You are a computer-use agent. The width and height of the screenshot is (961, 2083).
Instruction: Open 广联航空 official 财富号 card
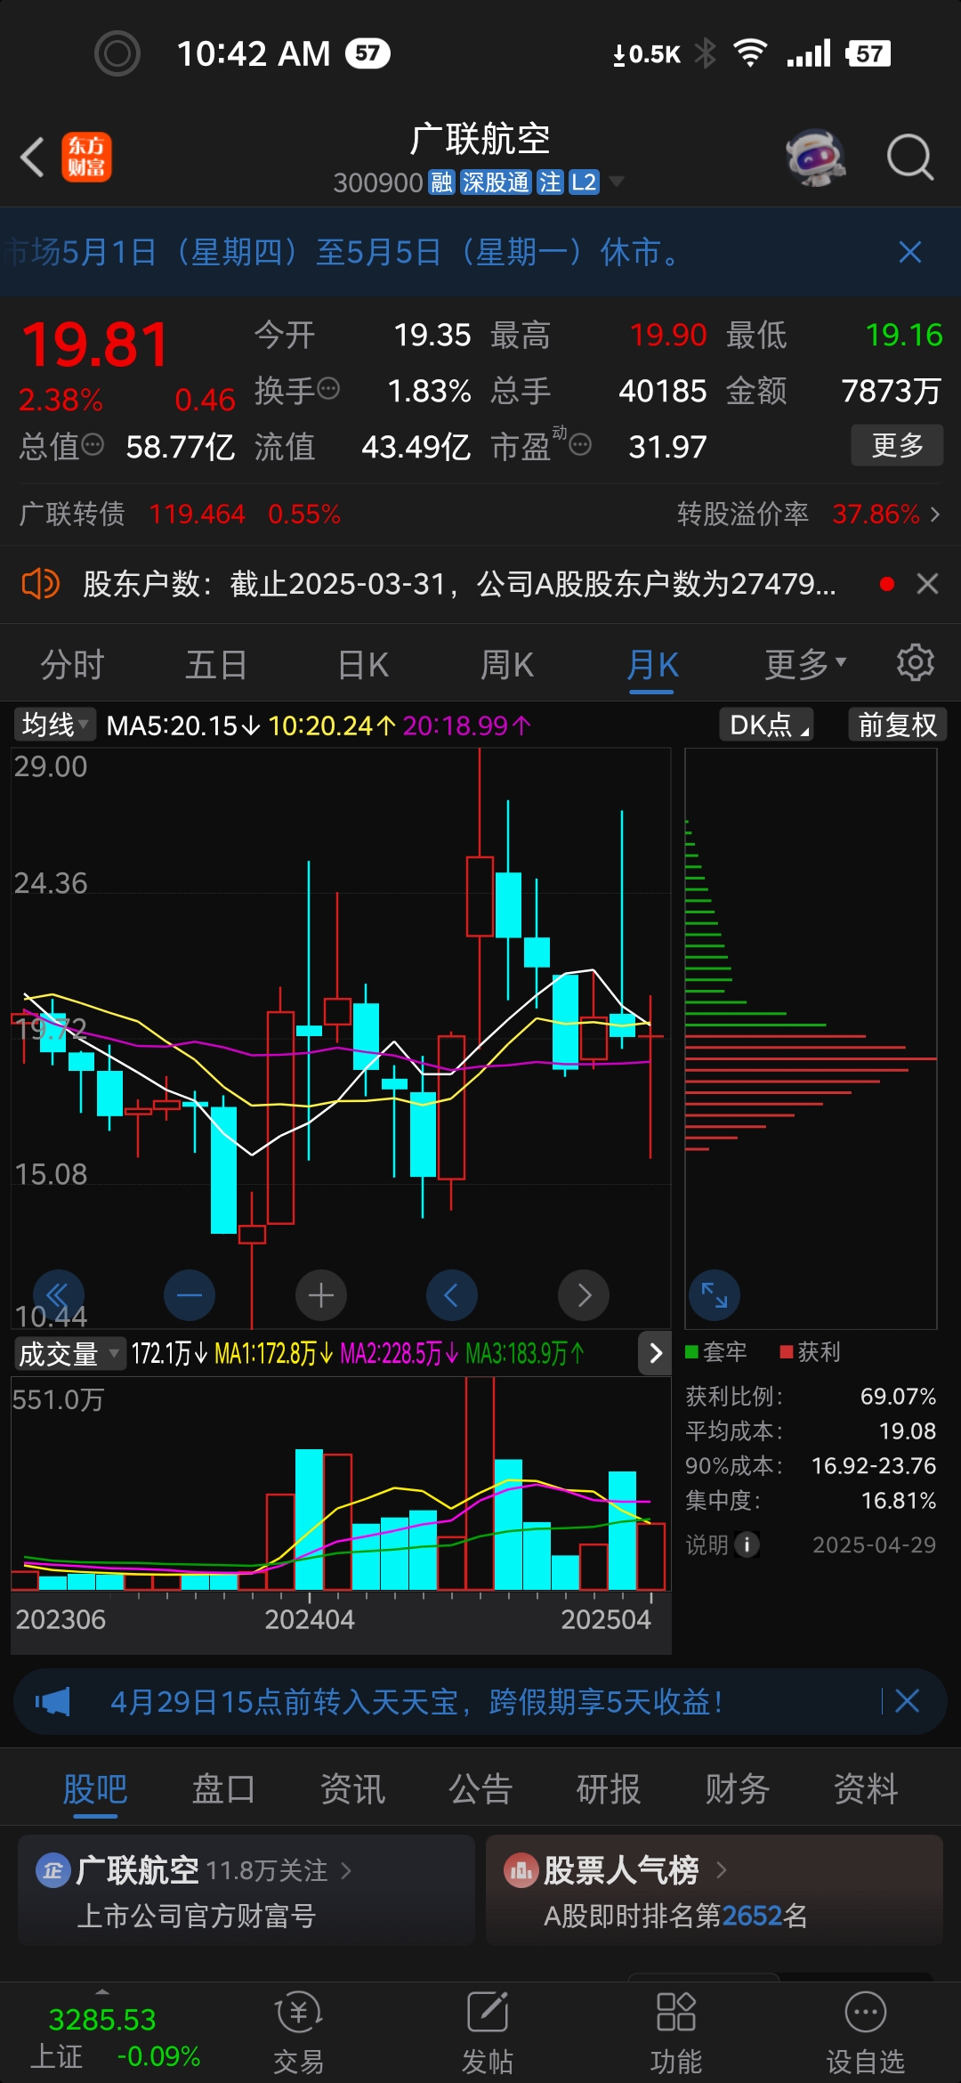(x=246, y=1891)
